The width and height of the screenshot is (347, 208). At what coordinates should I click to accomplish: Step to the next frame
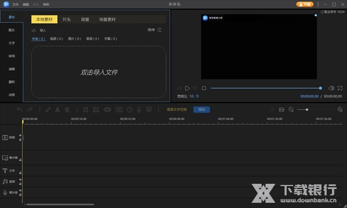coord(195,88)
